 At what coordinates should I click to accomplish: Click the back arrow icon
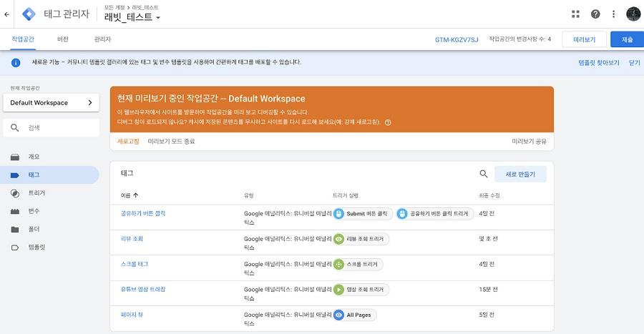(6, 14)
